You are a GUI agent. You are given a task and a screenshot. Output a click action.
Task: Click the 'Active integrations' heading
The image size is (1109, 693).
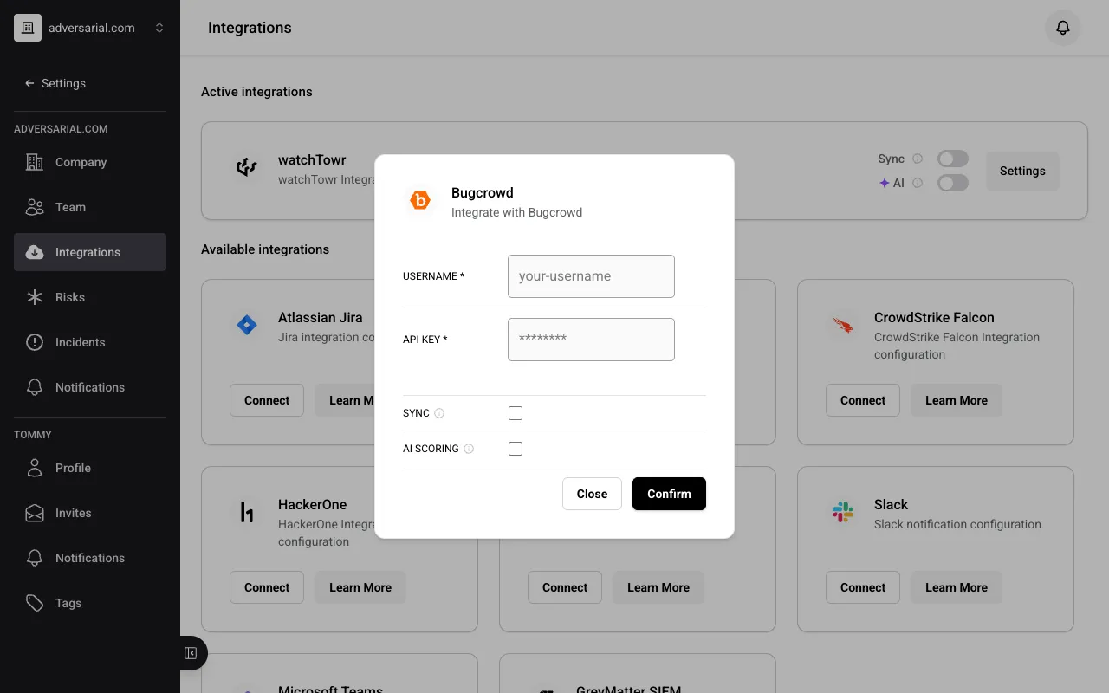pyautogui.click(x=256, y=92)
